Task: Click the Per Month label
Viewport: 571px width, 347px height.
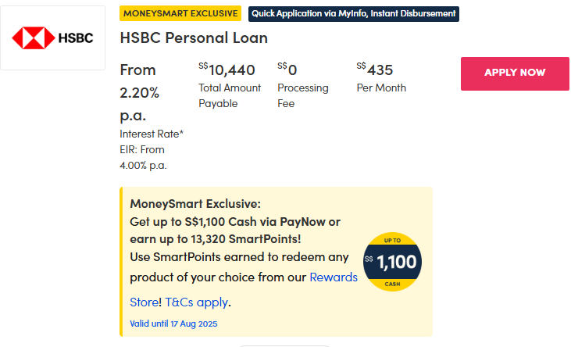Action: pos(381,88)
